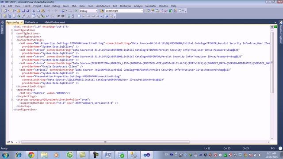Open Windows Explorer folder from taskbar
The width and height of the screenshot is (283, 159).
pos(44,155)
